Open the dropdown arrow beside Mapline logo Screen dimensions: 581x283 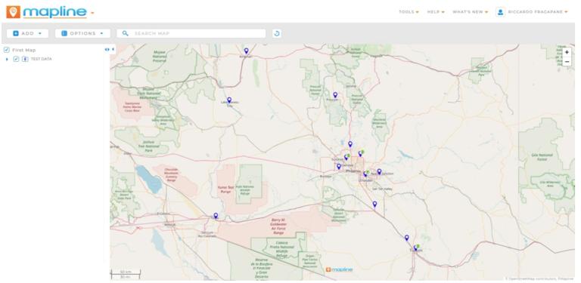[92, 13]
